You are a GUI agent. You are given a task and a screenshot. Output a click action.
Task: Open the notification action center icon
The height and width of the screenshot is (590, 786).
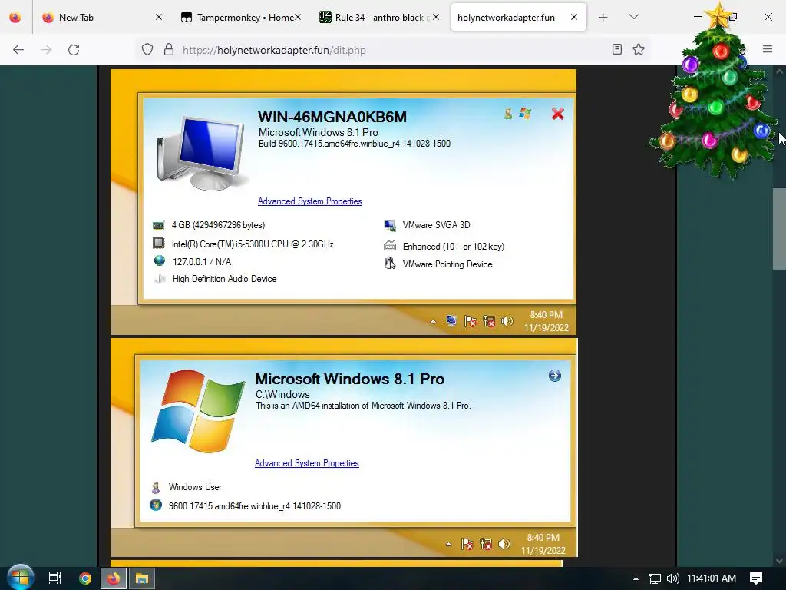tap(756, 578)
